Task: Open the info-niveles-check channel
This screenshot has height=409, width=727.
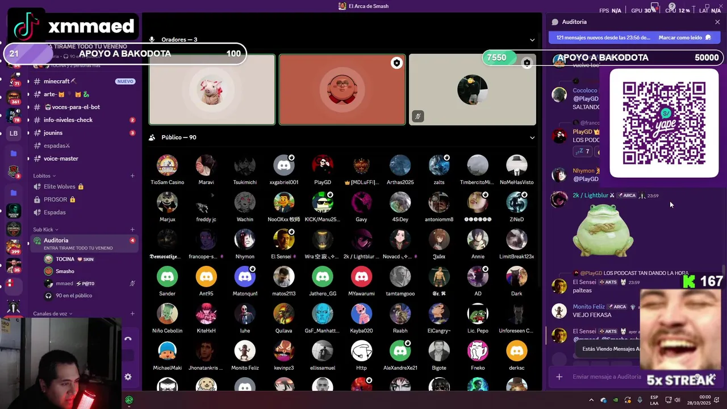Action: tap(84, 120)
